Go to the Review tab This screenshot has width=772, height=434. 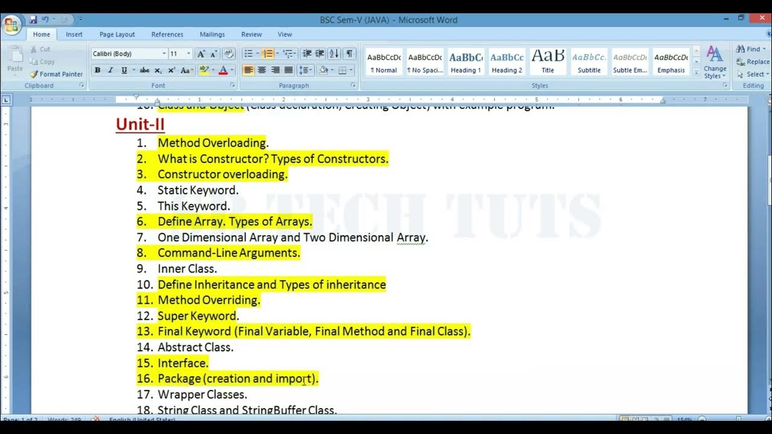252,34
